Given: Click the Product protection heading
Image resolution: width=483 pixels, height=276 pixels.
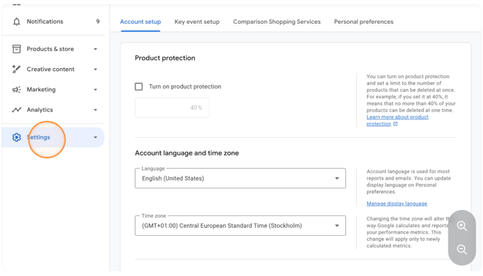Looking at the screenshot, I should (165, 58).
